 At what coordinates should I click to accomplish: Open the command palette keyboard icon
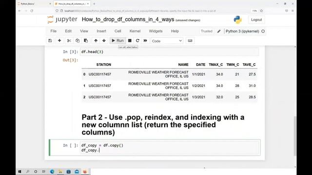[190, 41]
